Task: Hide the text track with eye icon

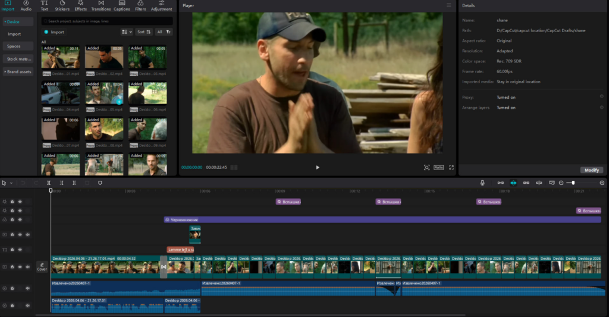Action: (20, 250)
